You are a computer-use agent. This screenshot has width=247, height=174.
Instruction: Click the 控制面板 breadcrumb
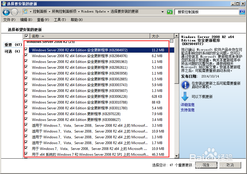pos(40,12)
